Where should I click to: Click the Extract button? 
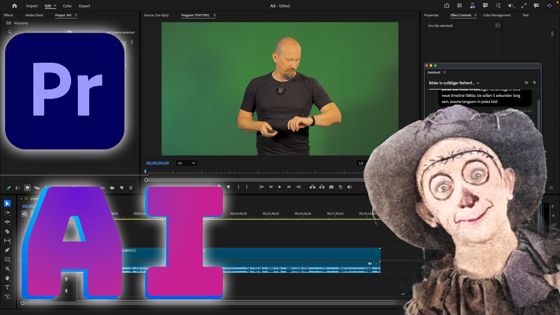[x=322, y=187]
